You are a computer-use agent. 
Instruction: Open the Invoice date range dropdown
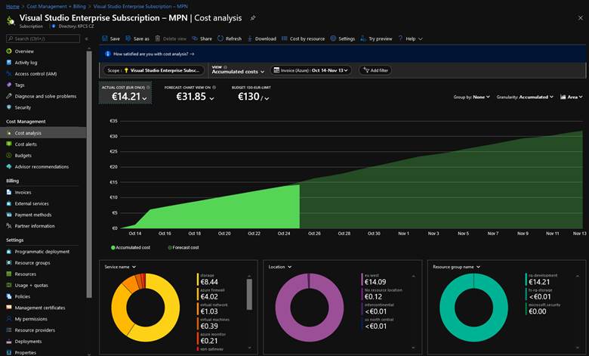(x=311, y=70)
